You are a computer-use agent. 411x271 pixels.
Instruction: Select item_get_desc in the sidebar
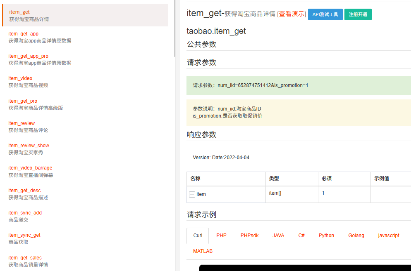coord(24,191)
